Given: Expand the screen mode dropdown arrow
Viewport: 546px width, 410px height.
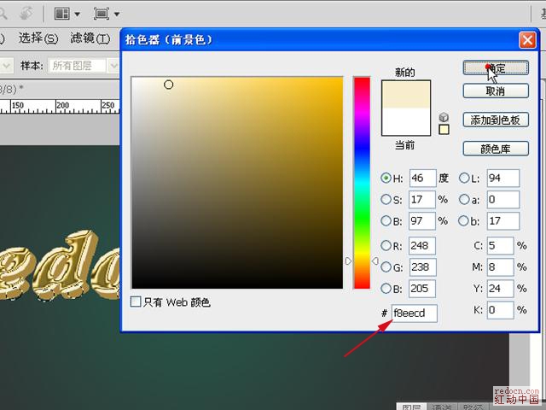Looking at the screenshot, I should coord(116,14).
